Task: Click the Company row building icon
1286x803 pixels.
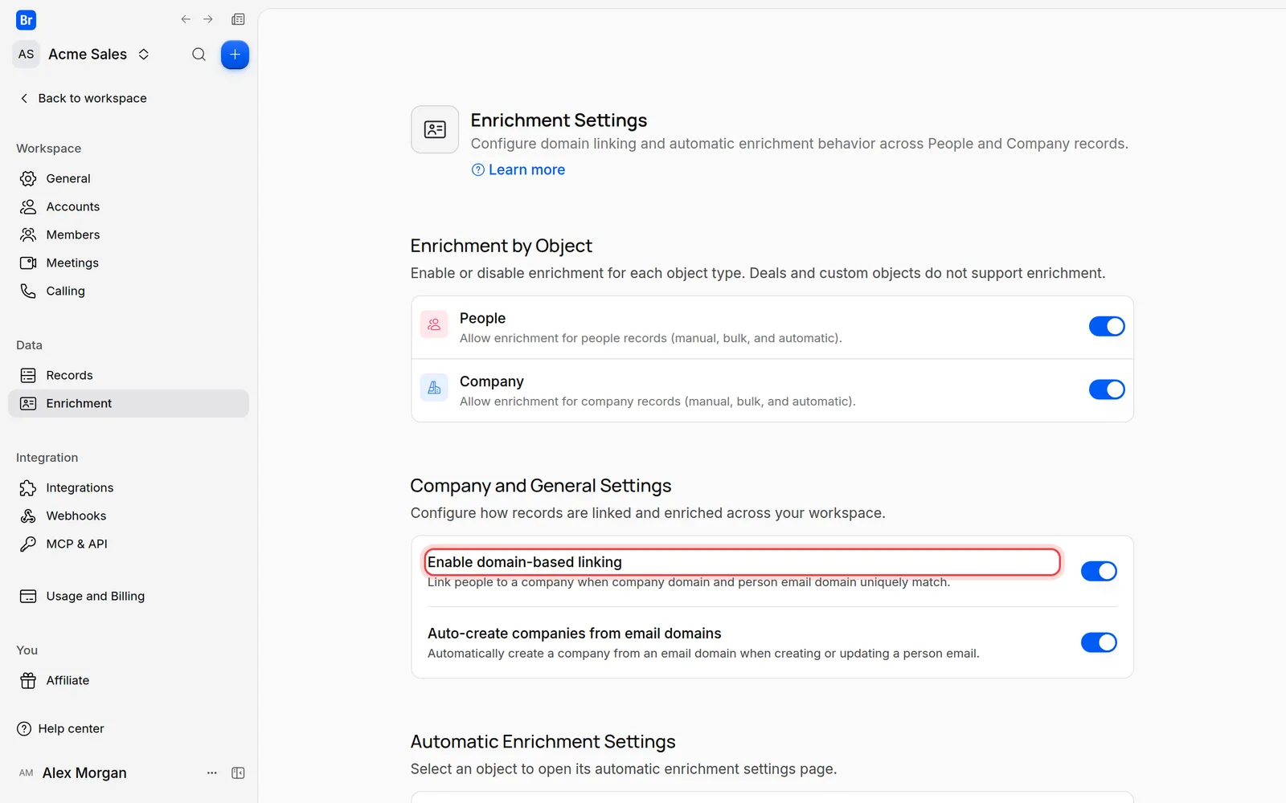Action: click(x=434, y=388)
